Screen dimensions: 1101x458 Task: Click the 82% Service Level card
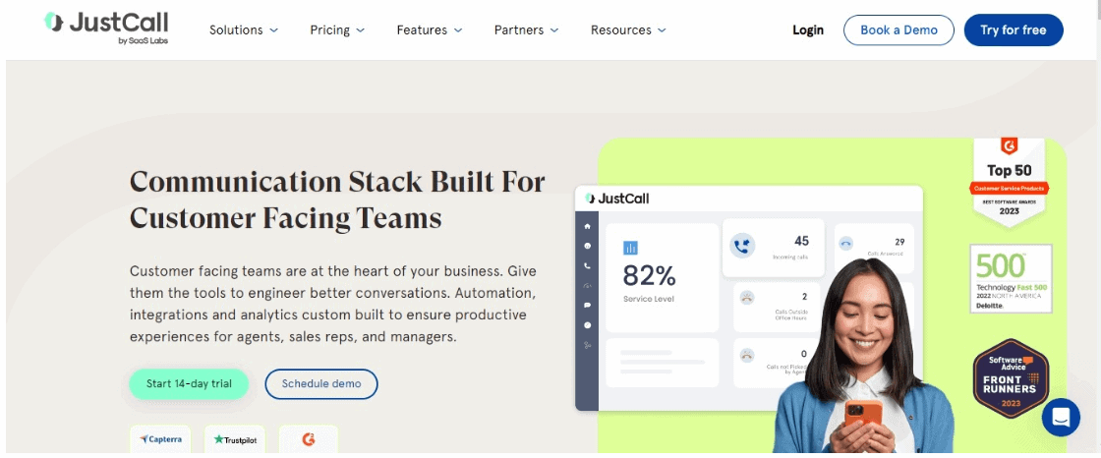coord(663,277)
